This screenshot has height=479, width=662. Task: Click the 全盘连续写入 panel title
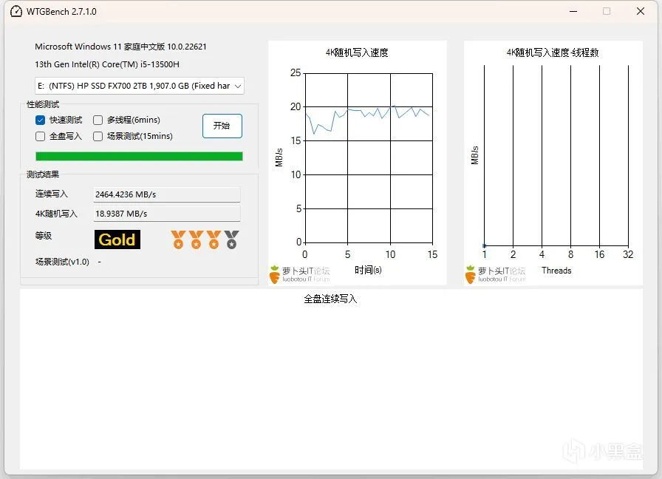(x=330, y=299)
